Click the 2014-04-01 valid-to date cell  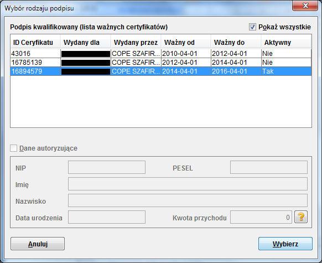pyautogui.click(x=236, y=63)
